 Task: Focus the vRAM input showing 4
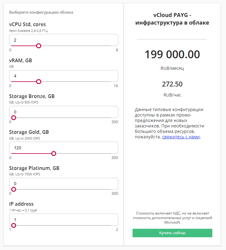point(64,76)
